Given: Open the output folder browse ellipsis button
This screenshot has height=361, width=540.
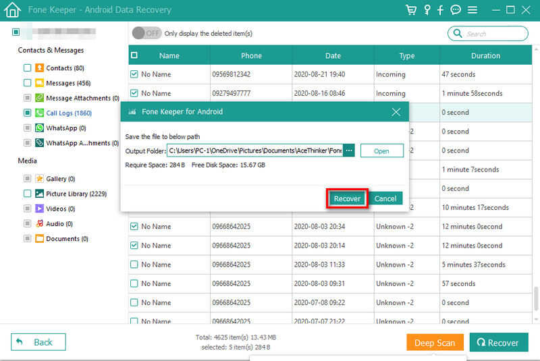Looking at the screenshot, I should (349, 150).
